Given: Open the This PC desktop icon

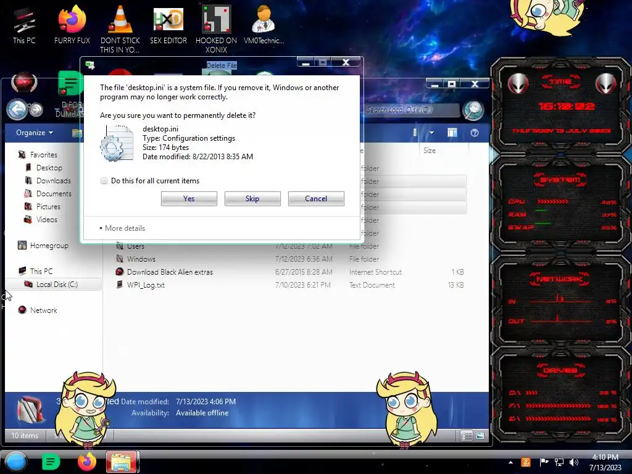Looking at the screenshot, I should [24, 26].
